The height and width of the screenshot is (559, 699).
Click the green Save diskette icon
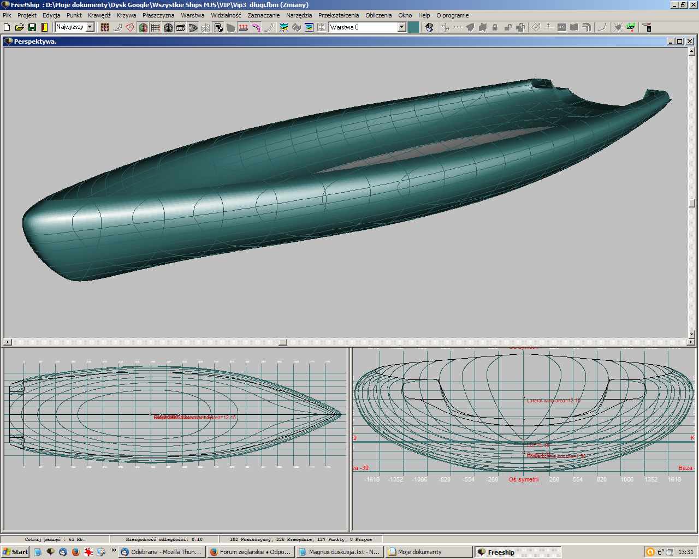click(32, 27)
